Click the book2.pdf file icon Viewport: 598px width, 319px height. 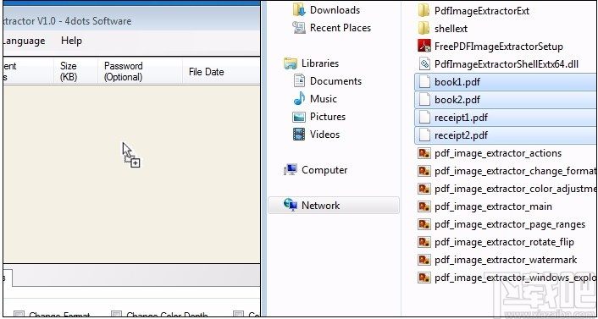[x=424, y=100]
